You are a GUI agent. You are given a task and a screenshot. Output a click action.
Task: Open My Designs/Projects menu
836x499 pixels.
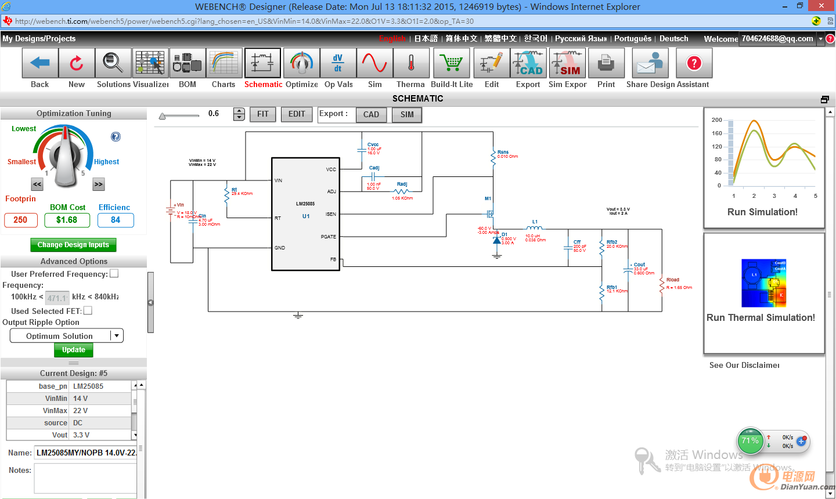coord(39,39)
